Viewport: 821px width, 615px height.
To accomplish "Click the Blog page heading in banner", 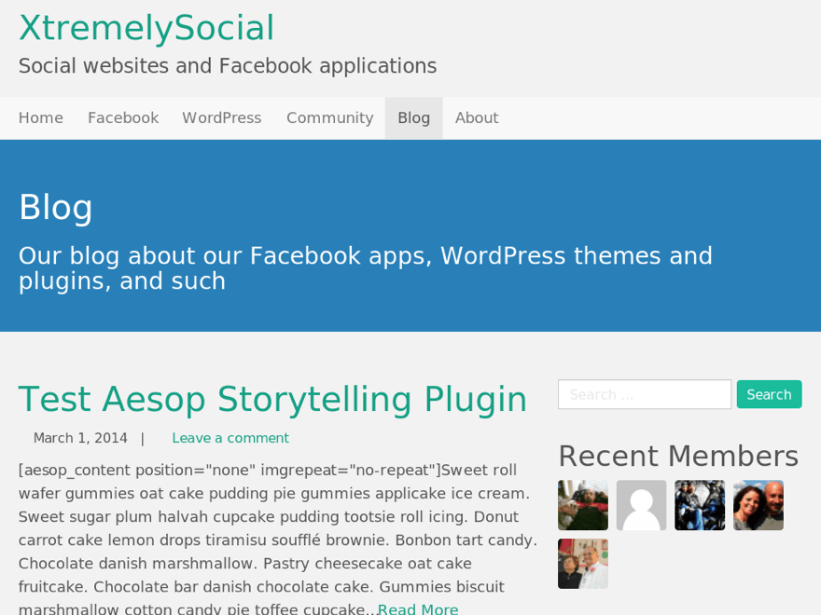I will [x=55, y=207].
